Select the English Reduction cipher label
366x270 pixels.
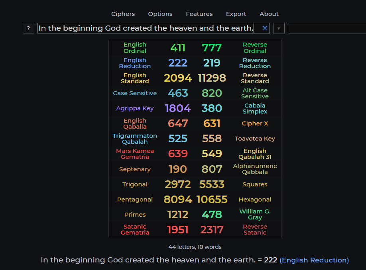click(135, 63)
